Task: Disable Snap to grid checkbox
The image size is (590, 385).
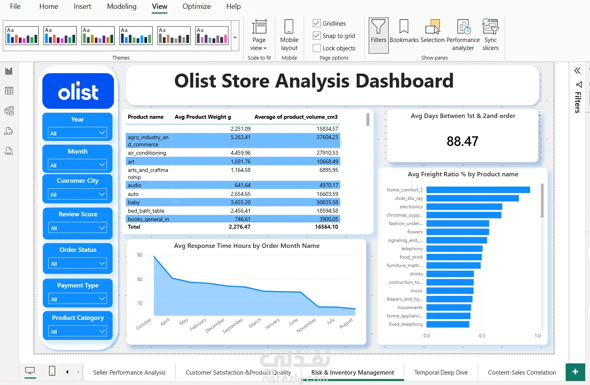Action: [317, 36]
